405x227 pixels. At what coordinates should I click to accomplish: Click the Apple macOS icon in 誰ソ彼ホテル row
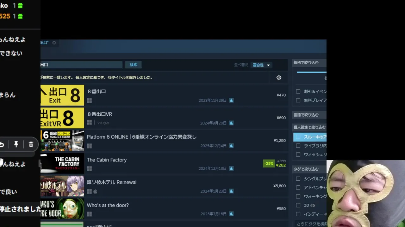tap(95, 191)
